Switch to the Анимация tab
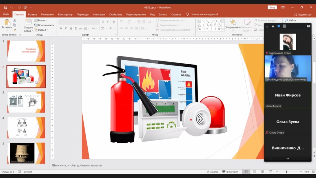Screen dimensions: 316x178 [99, 15]
